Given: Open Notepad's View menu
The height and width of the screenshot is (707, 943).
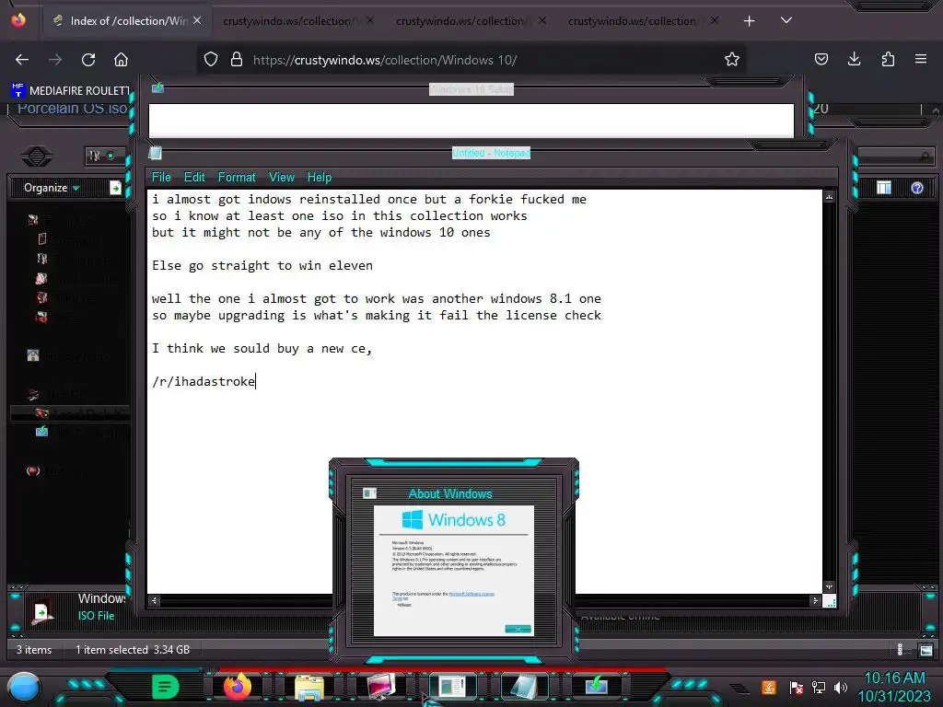Looking at the screenshot, I should point(282,178).
